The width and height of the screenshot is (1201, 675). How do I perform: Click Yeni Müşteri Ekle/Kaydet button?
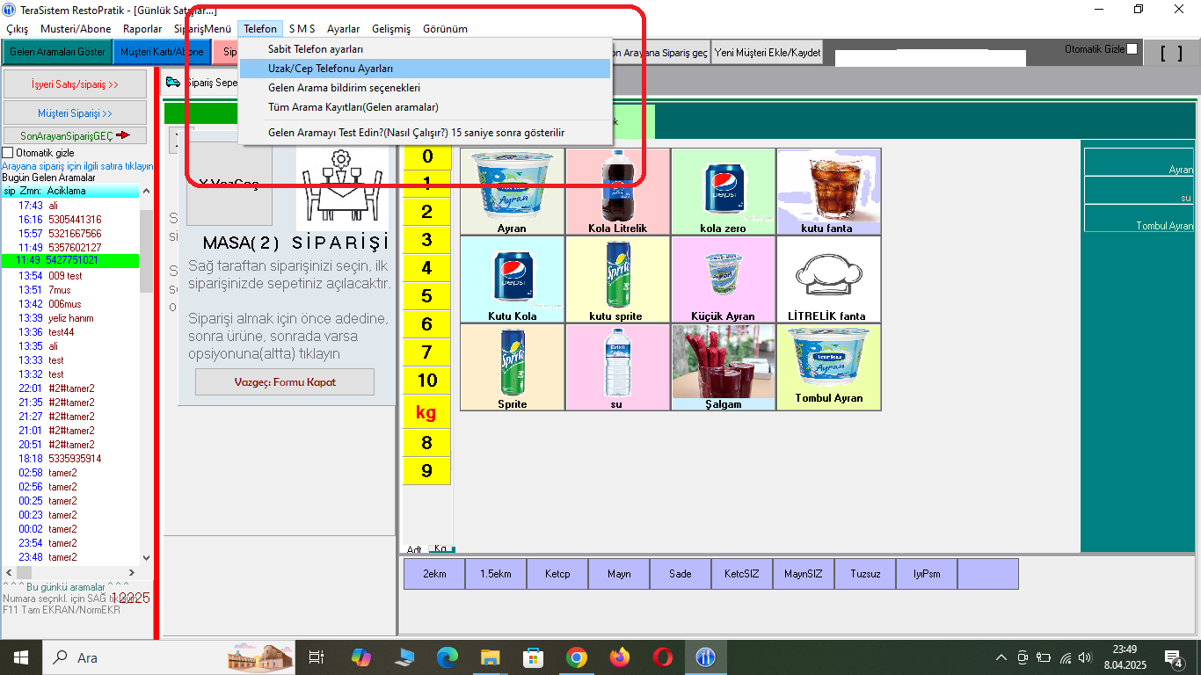(x=768, y=53)
